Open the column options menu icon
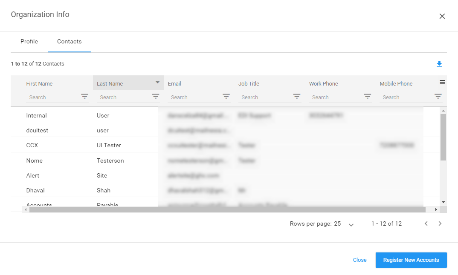Image resolution: width=458 pixels, height=275 pixels. point(442,82)
